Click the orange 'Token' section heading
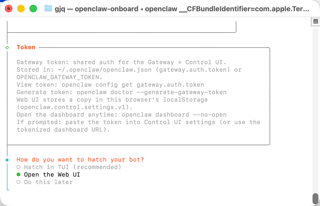 (26, 47)
